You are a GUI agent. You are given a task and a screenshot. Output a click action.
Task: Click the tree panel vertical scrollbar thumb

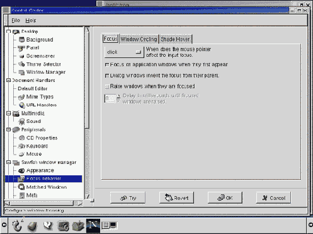(88, 79)
